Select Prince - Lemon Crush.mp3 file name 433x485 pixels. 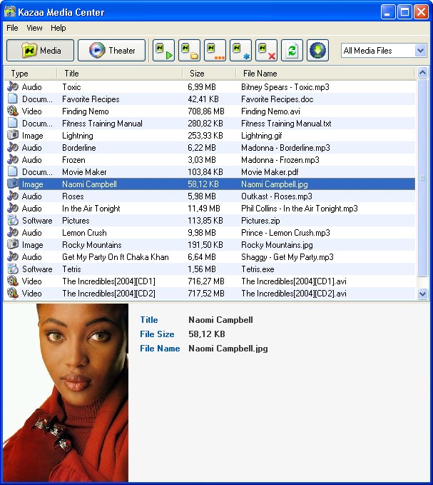pyautogui.click(x=285, y=233)
